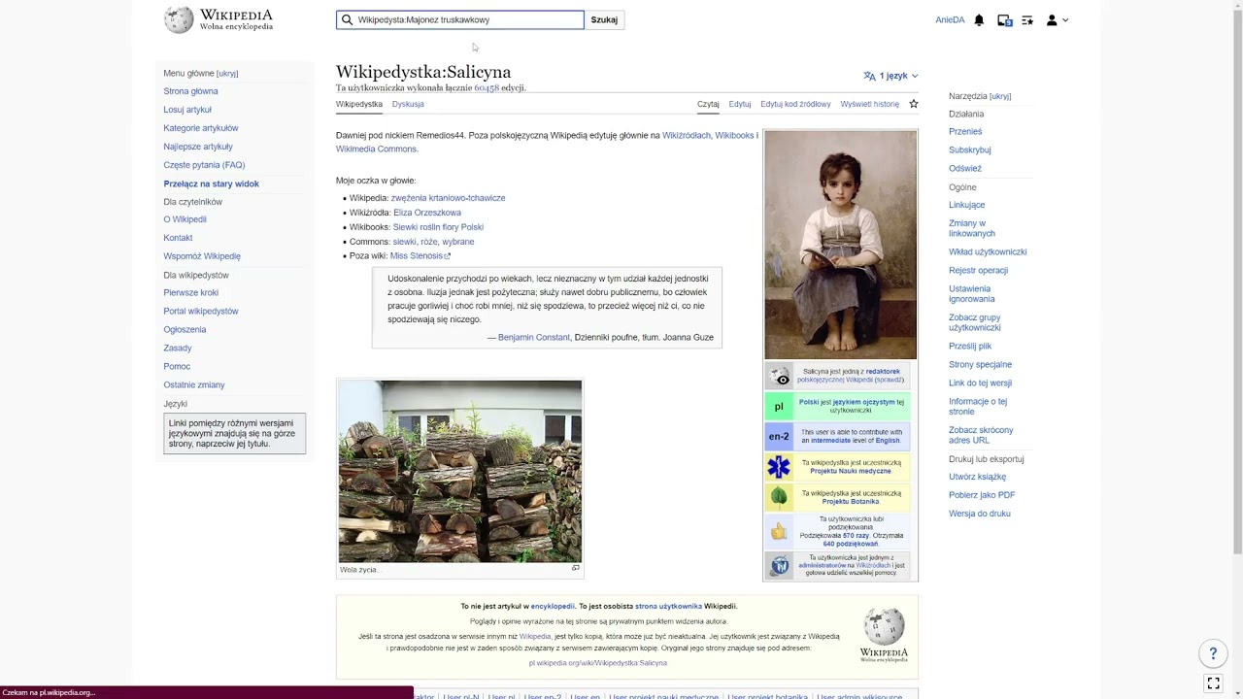Hide the Narzędzia tools panel

(1000, 97)
